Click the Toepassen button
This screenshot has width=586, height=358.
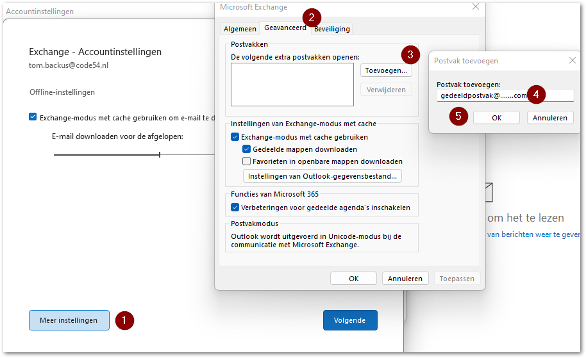click(456, 279)
